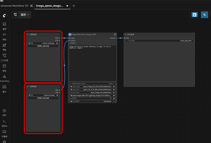Click upload file button under texture_fur.png
211x143 pixels.
[x=43, y=98]
